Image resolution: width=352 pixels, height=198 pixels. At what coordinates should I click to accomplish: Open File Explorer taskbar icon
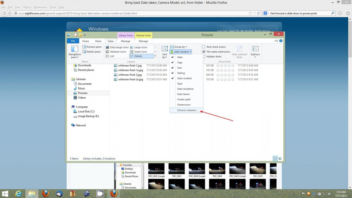pos(32,194)
